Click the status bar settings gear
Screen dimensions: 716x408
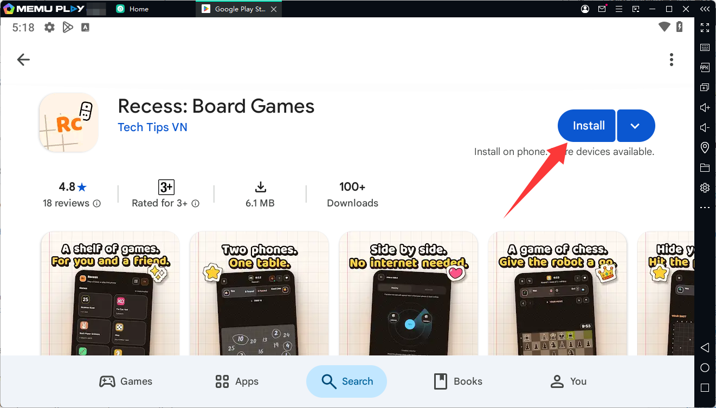[x=49, y=27]
